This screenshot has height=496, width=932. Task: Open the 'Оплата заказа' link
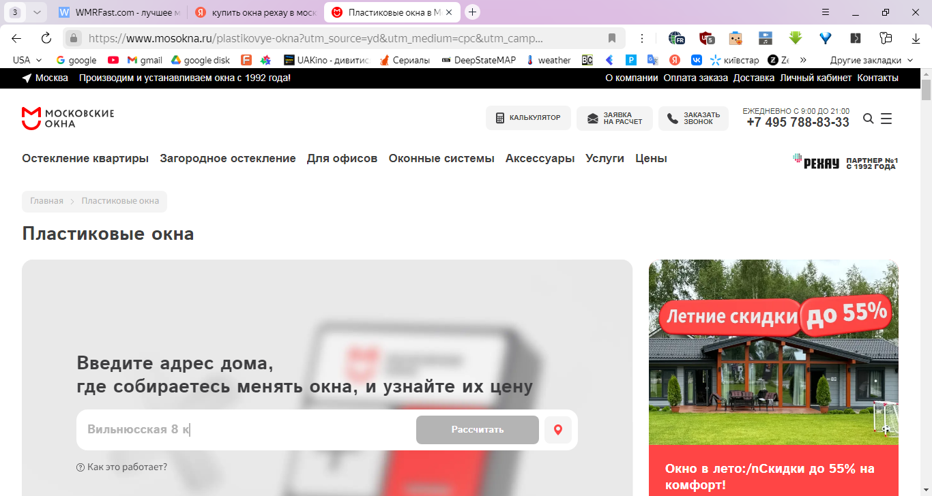[696, 78]
